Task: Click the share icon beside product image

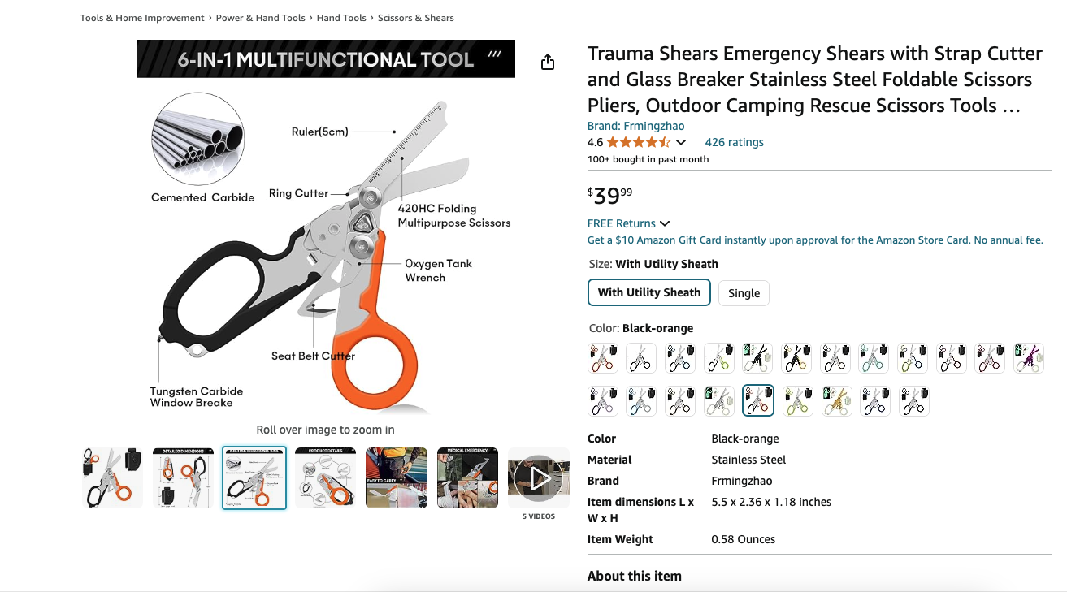Action: click(x=548, y=63)
